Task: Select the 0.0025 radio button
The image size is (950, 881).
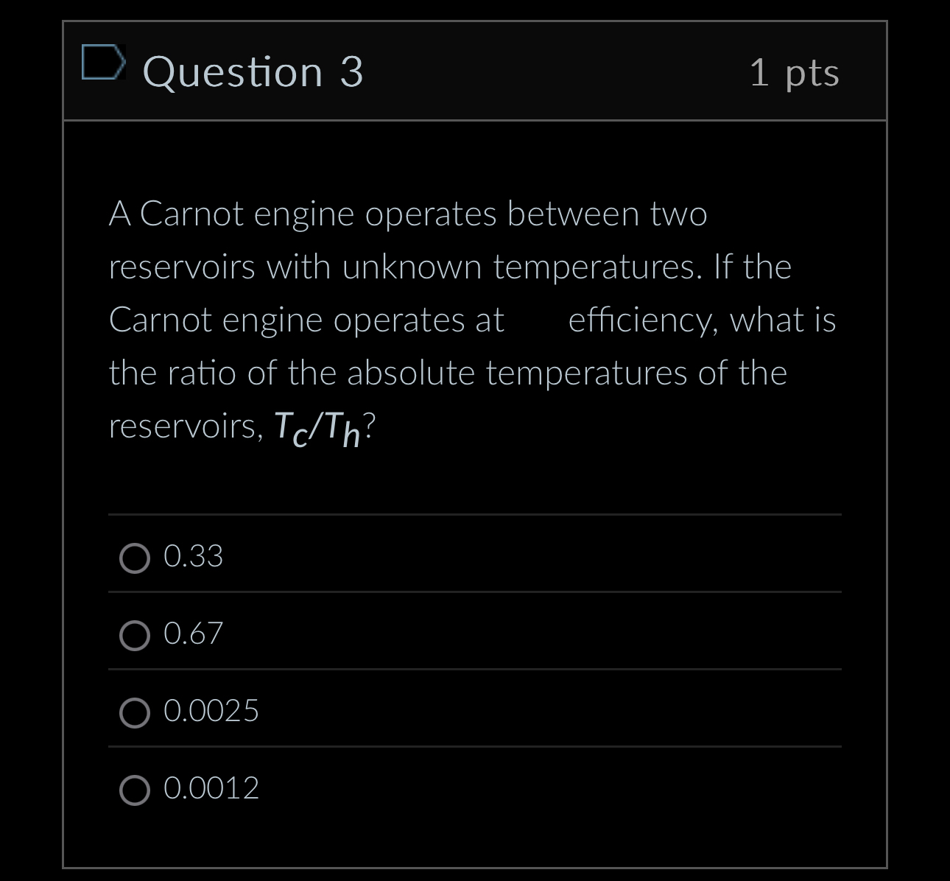Action: 135,713
